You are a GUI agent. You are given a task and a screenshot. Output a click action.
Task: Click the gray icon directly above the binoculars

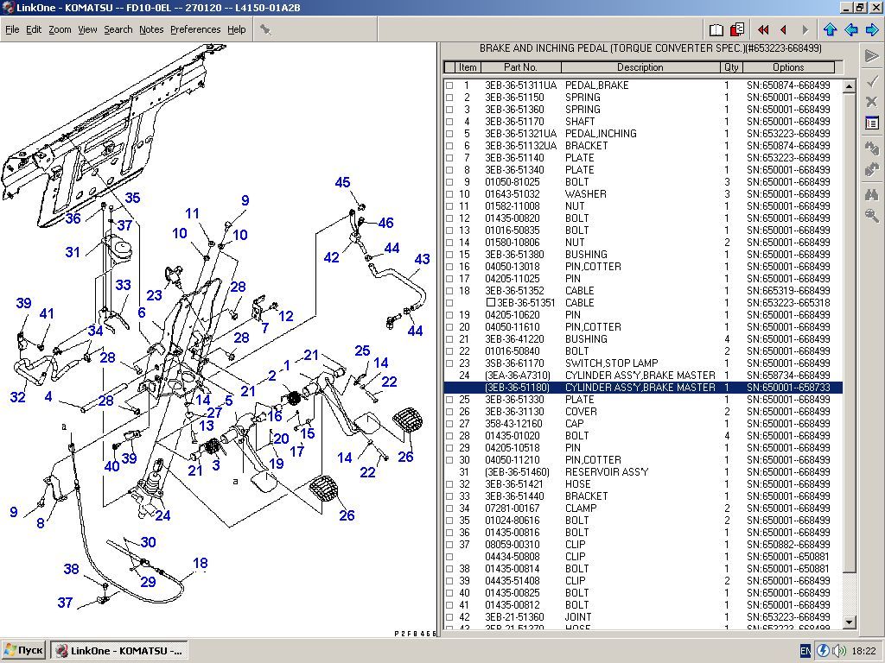pyautogui.click(x=871, y=169)
